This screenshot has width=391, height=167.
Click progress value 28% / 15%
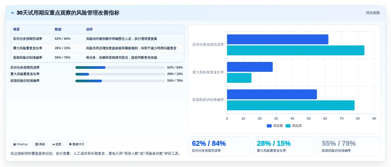click(x=175, y=74)
